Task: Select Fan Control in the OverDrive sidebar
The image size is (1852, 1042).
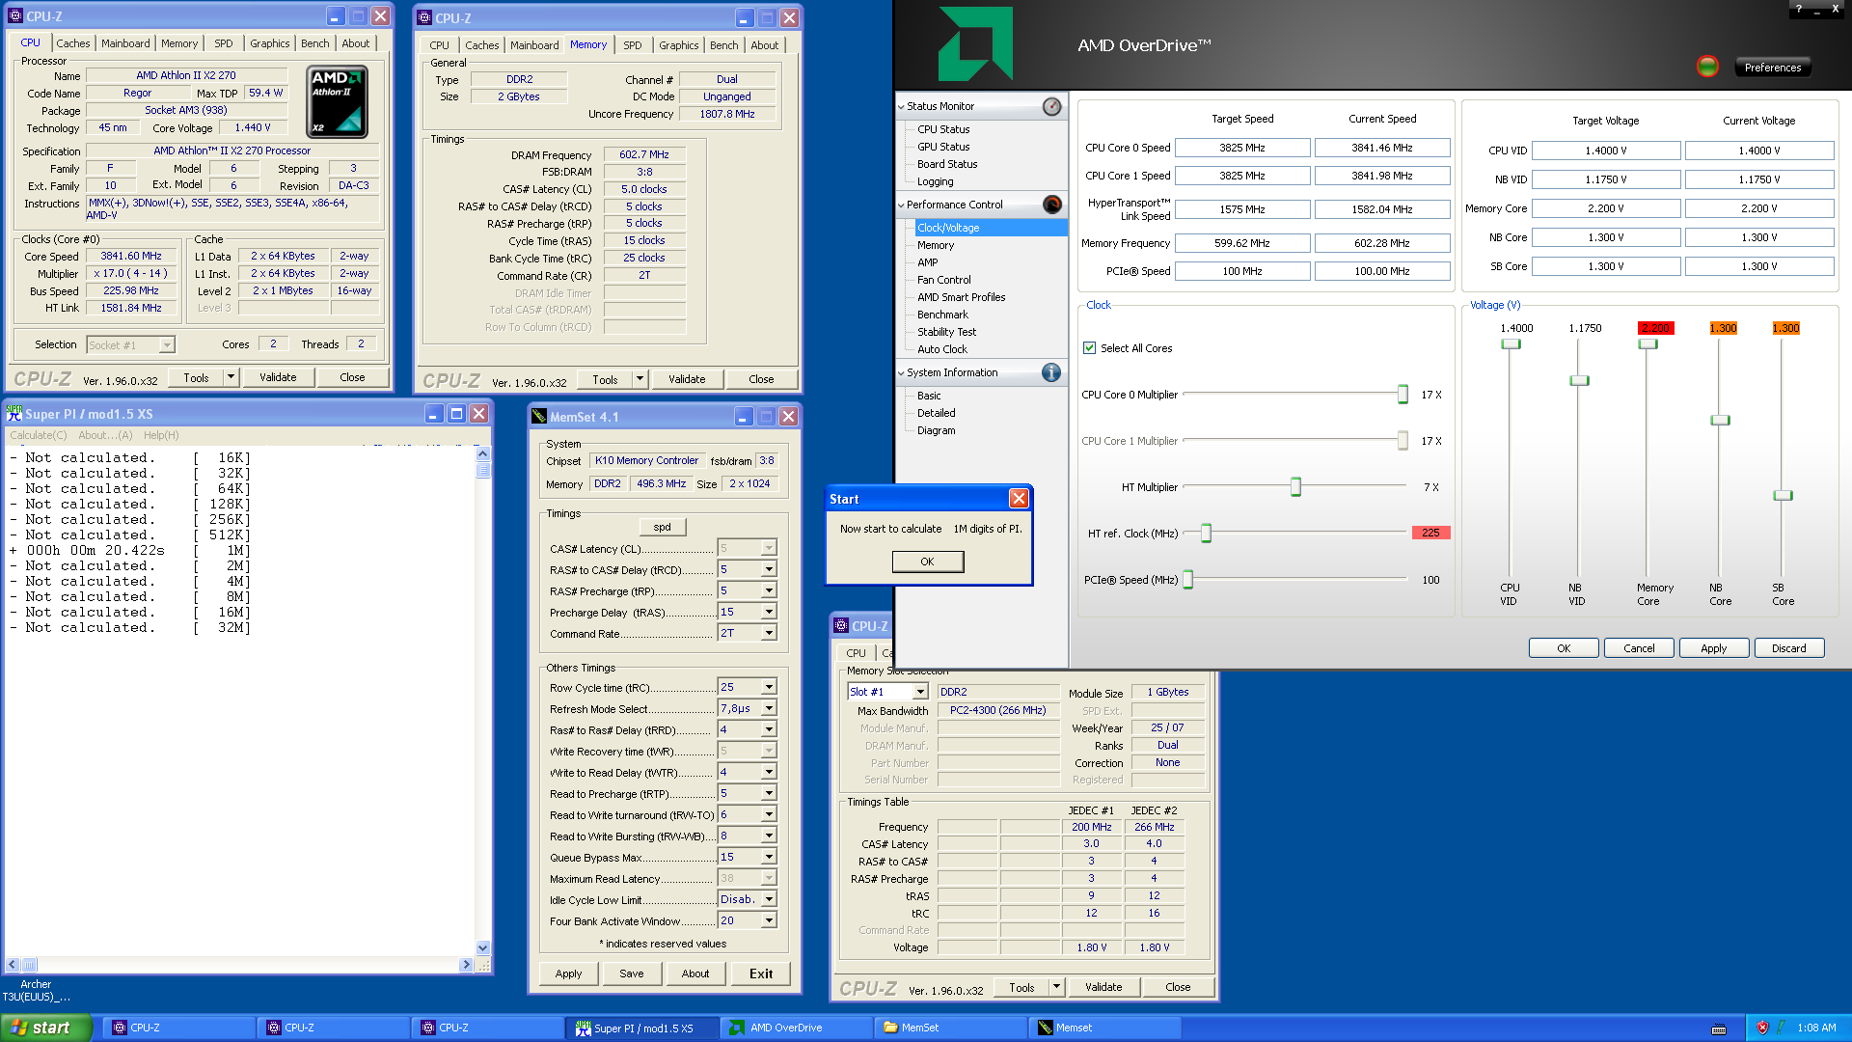Action: click(x=943, y=280)
